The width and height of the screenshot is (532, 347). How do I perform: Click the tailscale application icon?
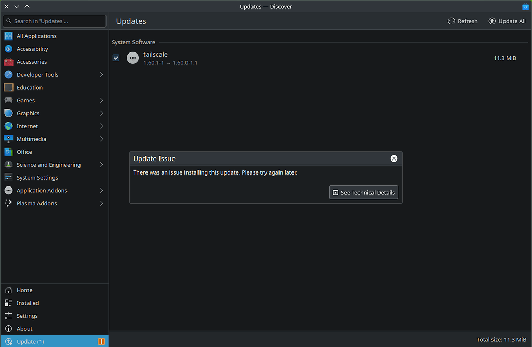(x=132, y=58)
